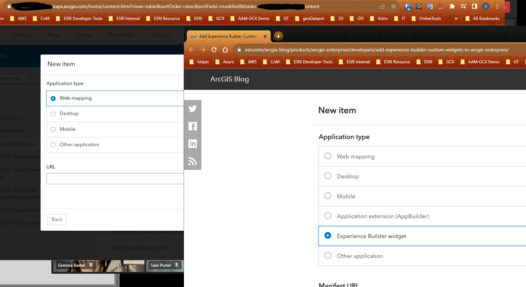Open the blog RSS feed icon
The height and width of the screenshot is (287, 526).
point(193,161)
